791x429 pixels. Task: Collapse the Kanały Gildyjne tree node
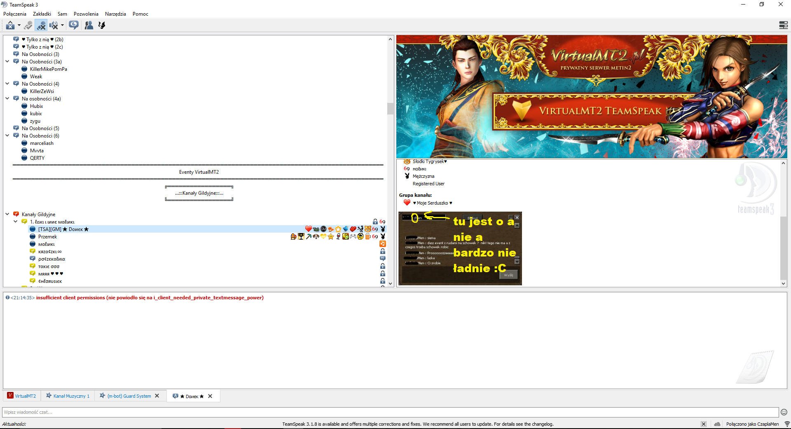coord(7,214)
